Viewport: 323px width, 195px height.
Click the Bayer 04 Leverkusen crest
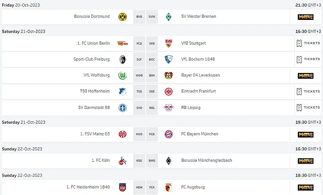(168, 76)
